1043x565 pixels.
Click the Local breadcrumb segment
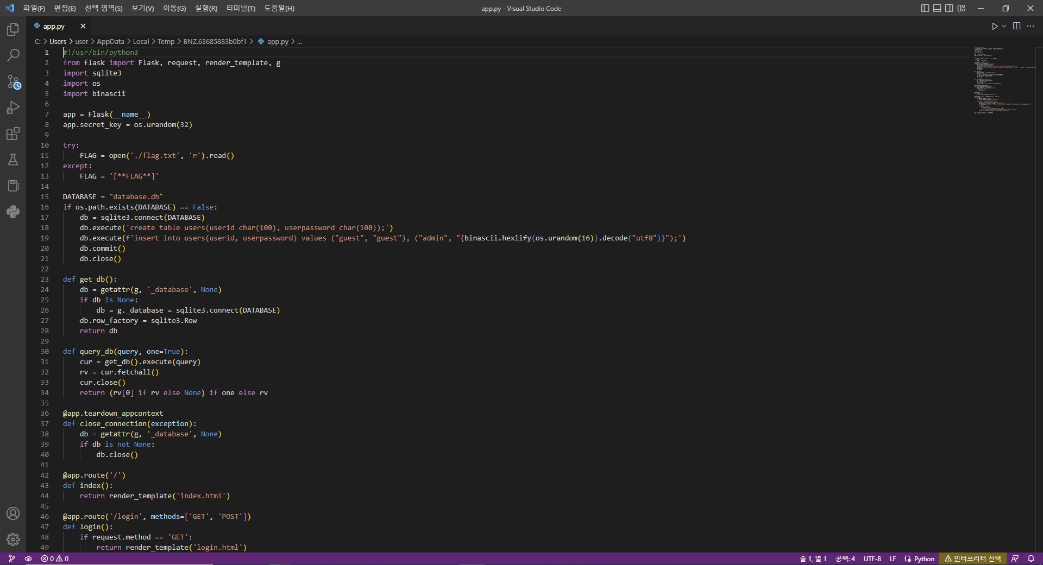pos(141,41)
